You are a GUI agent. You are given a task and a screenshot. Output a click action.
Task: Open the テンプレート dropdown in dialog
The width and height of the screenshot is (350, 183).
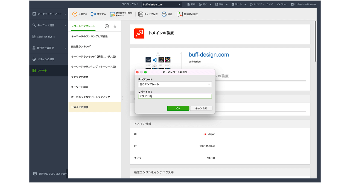pos(175,84)
